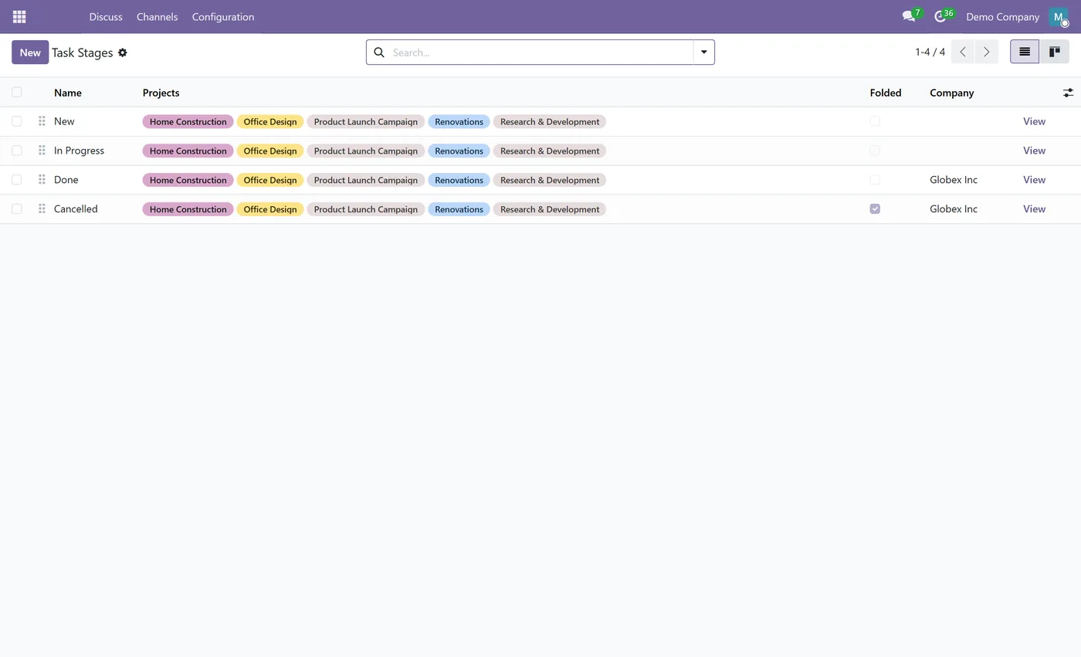Click the search magnifier icon
The width and height of the screenshot is (1081, 657).
pyautogui.click(x=379, y=52)
